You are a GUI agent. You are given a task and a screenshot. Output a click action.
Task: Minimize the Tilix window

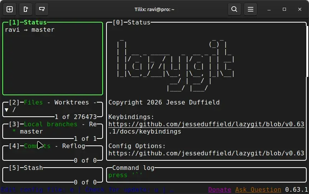pos(269,10)
